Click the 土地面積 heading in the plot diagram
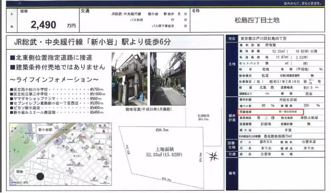The width and height of the screenshot is (331, 193). [x=164, y=149]
